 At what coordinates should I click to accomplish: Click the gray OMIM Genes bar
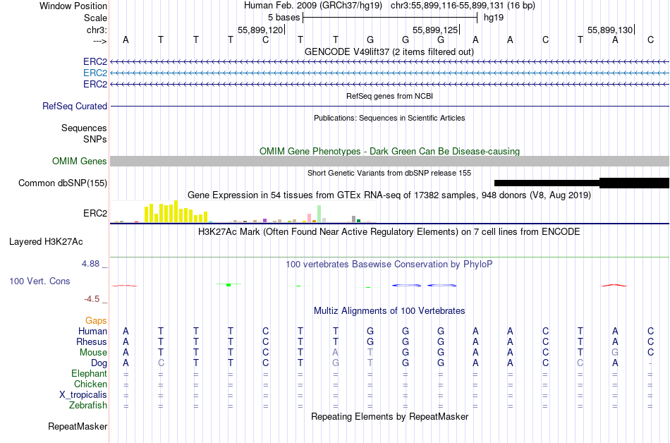coord(389,161)
